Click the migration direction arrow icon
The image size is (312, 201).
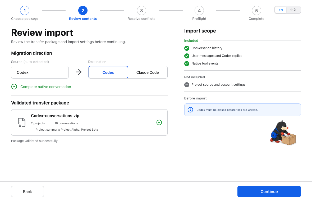click(79, 72)
